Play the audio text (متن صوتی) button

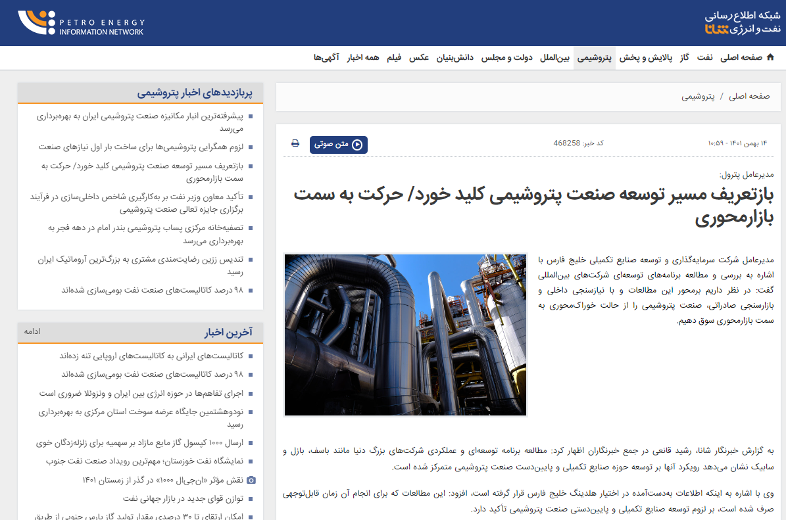(339, 145)
